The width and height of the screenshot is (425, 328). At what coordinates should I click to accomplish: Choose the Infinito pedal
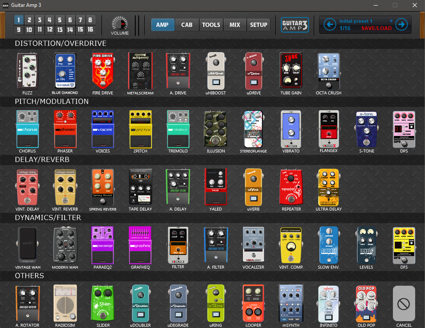coord(329,303)
